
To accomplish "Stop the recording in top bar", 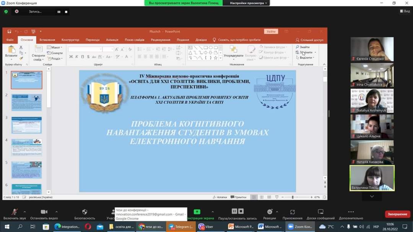I will click(66, 12).
